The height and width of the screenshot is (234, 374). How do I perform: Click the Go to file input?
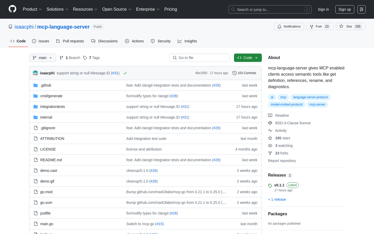coord(199,58)
